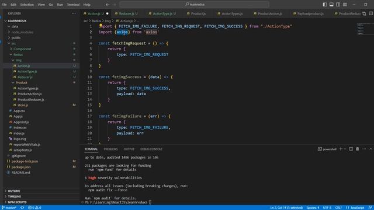
Task: Open logo.svg file
Action: pyautogui.click(x=20, y=139)
